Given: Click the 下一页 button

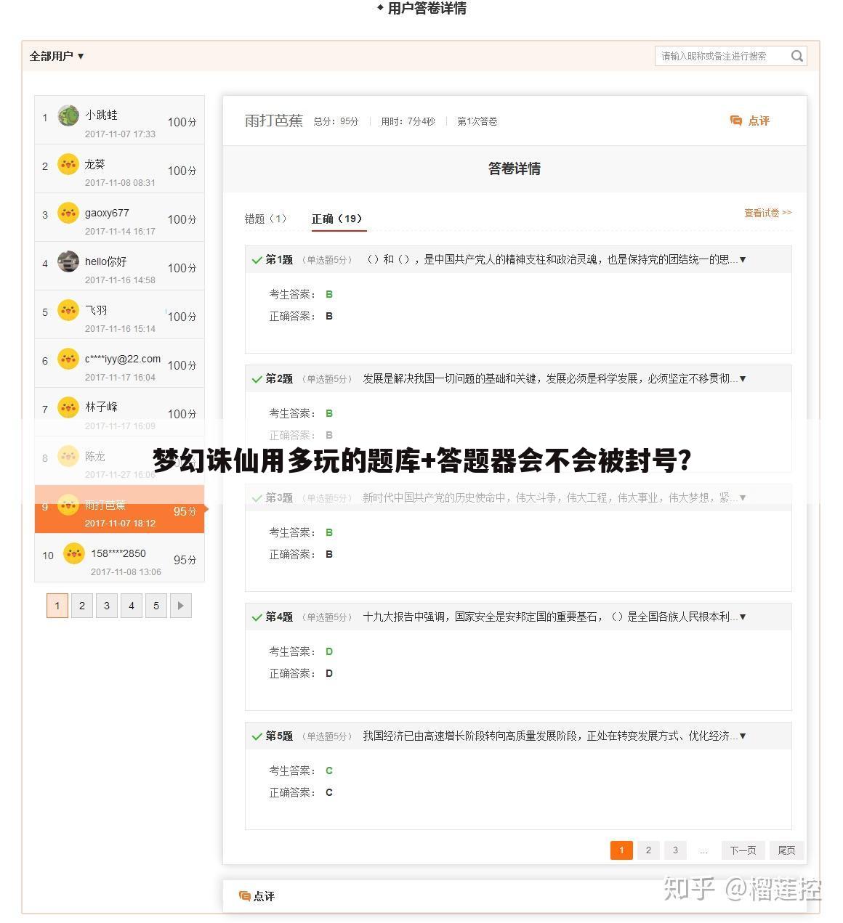Looking at the screenshot, I should [x=743, y=850].
